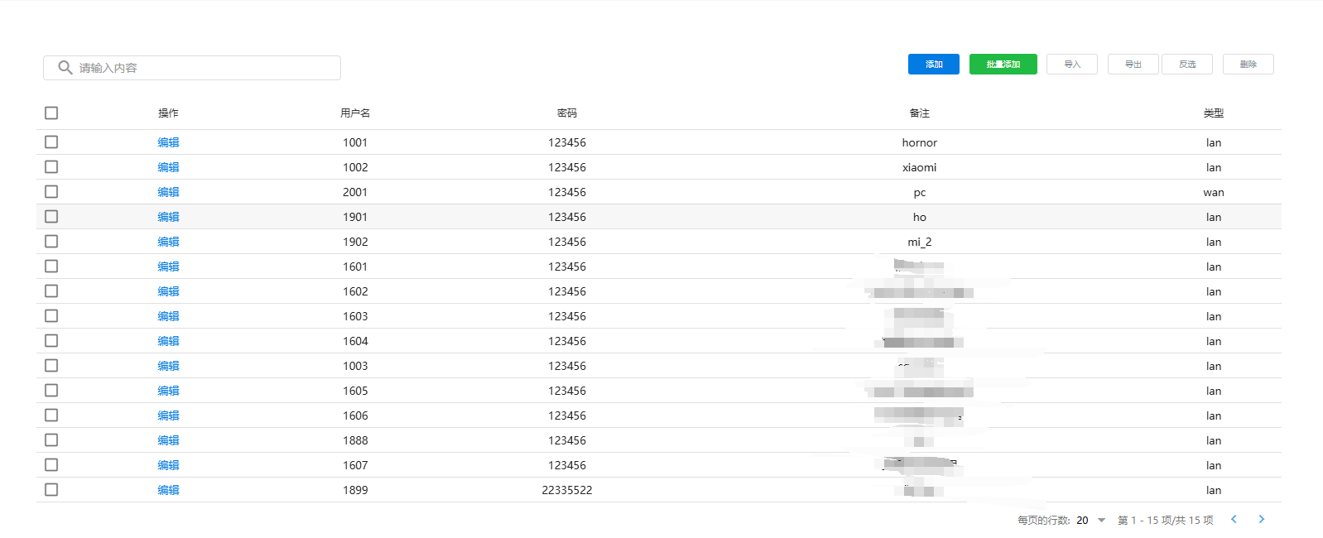Click 编辑 for user 1902
1323x538 pixels.
click(x=168, y=242)
